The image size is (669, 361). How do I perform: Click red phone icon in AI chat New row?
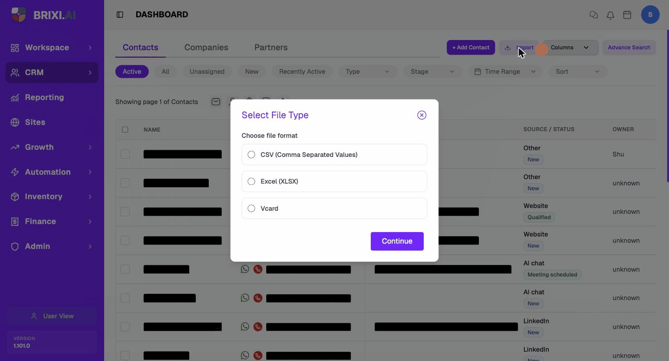(x=258, y=298)
